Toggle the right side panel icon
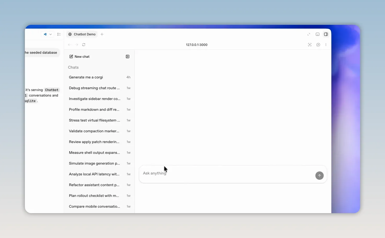This screenshot has width=385, height=238. pos(326,34)
